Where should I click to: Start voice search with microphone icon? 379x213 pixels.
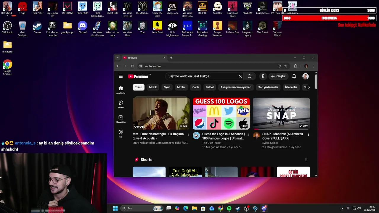click(x=263, y=76)
